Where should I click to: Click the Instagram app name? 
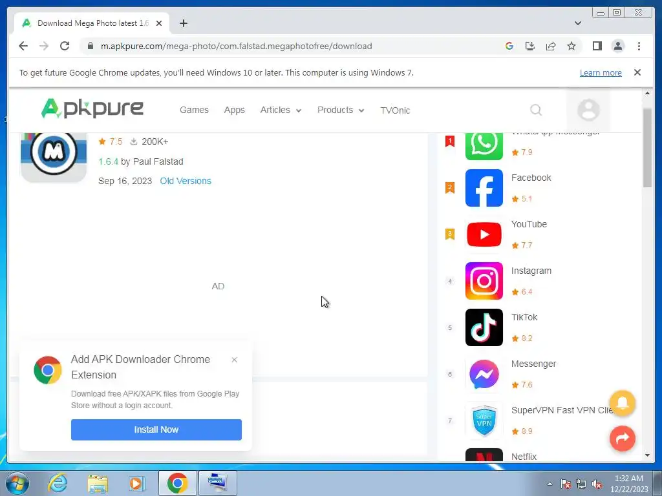point(531,271)
